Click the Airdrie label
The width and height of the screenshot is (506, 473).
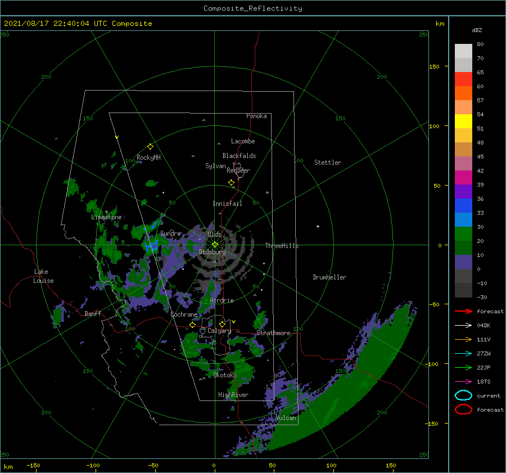pos(222,300)
